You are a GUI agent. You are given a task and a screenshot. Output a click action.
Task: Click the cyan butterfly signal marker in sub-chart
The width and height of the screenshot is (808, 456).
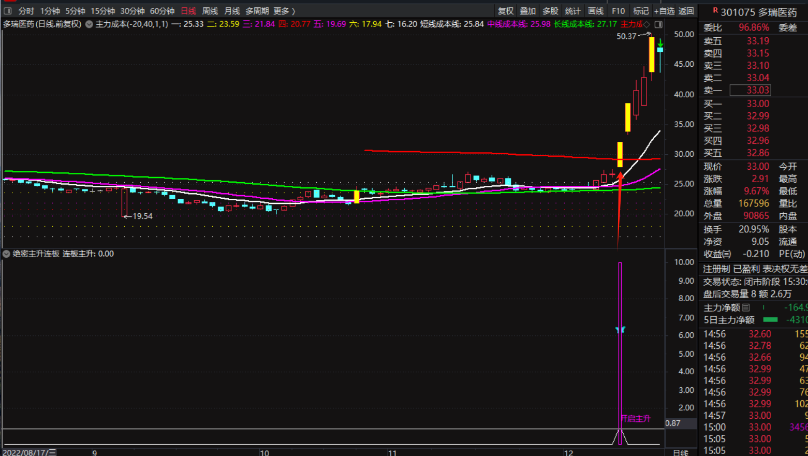[x=620, y=330]
